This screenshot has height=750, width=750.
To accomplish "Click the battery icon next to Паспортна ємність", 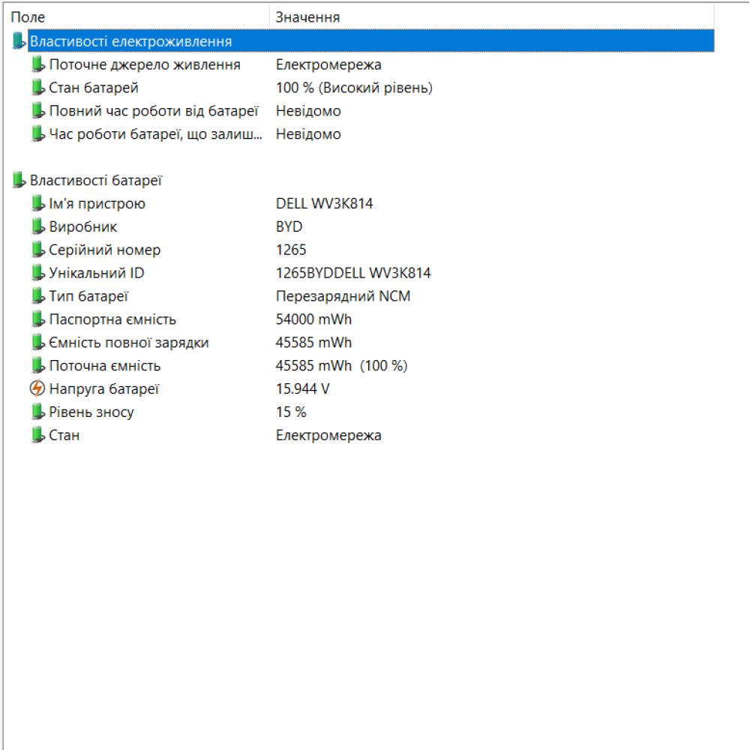I will coord(38,319).
